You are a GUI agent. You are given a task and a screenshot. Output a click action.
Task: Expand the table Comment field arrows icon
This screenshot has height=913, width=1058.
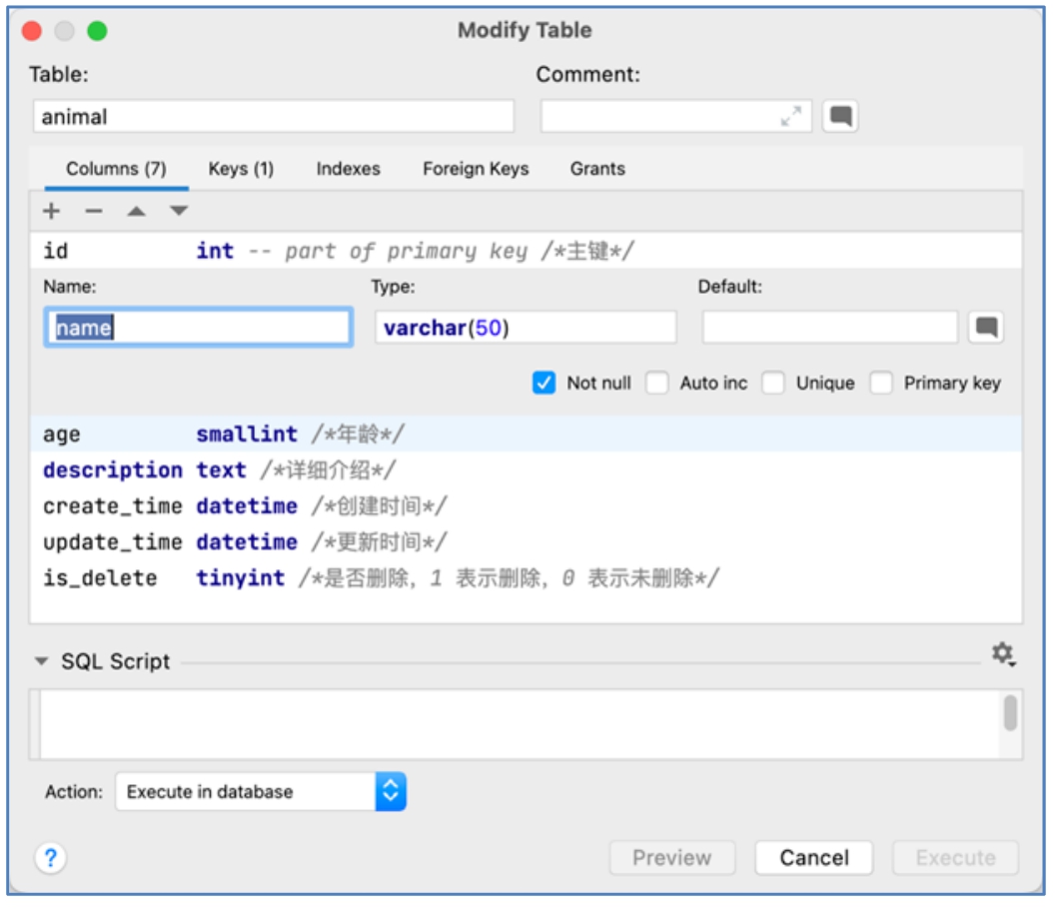click(x=790, y=117)
